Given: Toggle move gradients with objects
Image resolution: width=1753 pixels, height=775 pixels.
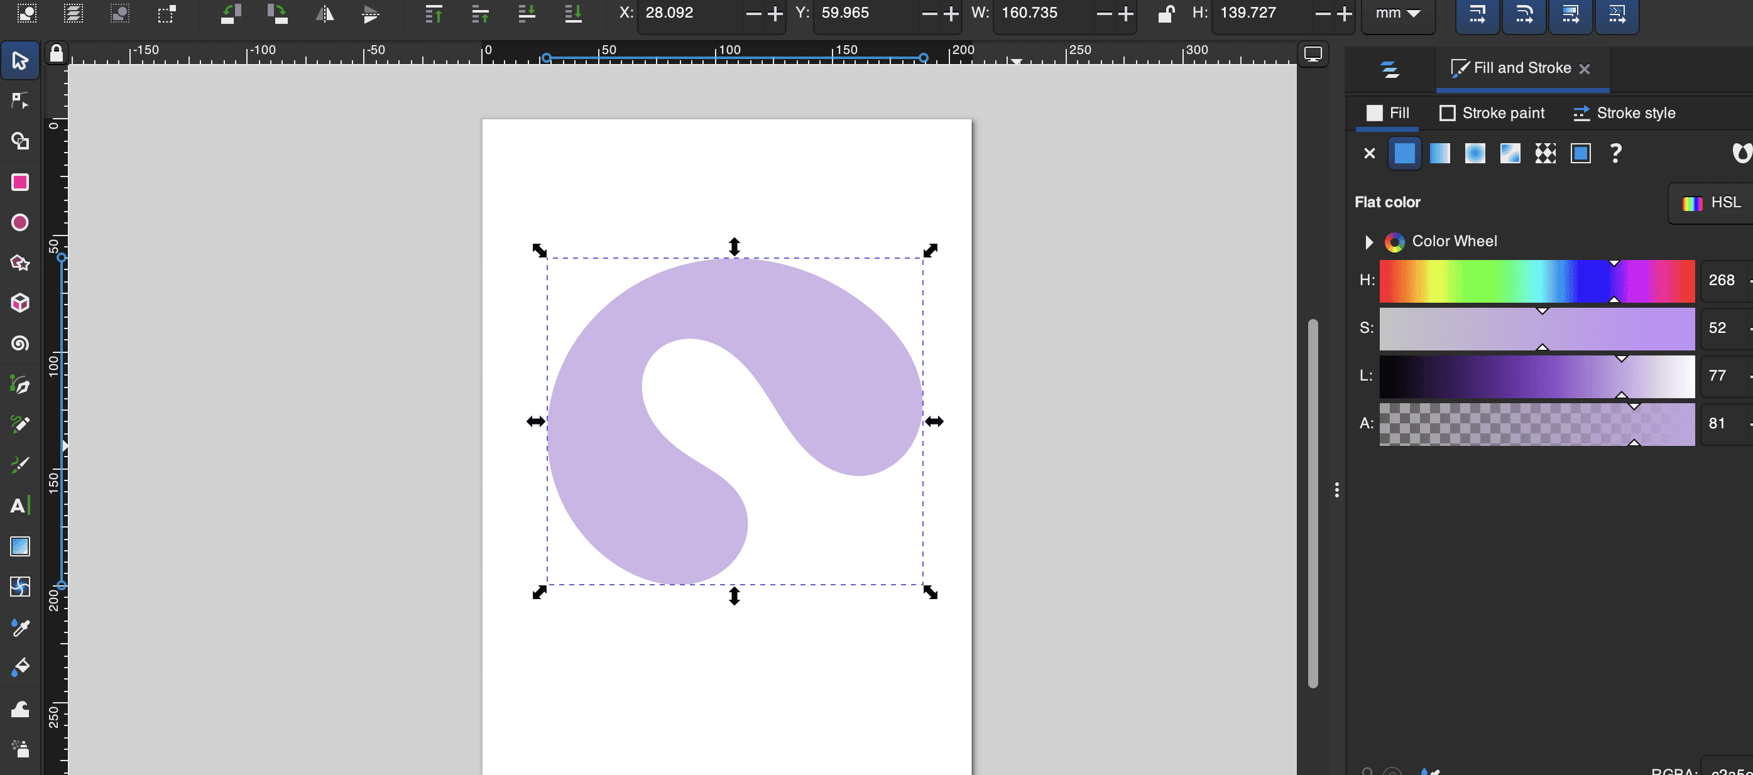Looking at the screenshot, I should pos(1570,13).
